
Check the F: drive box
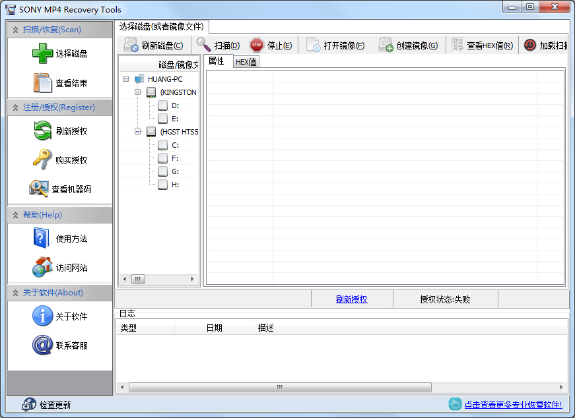click(x=162, y=158)
